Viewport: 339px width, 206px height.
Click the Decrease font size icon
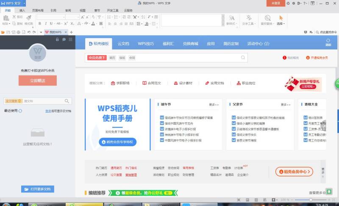(87, 17)
